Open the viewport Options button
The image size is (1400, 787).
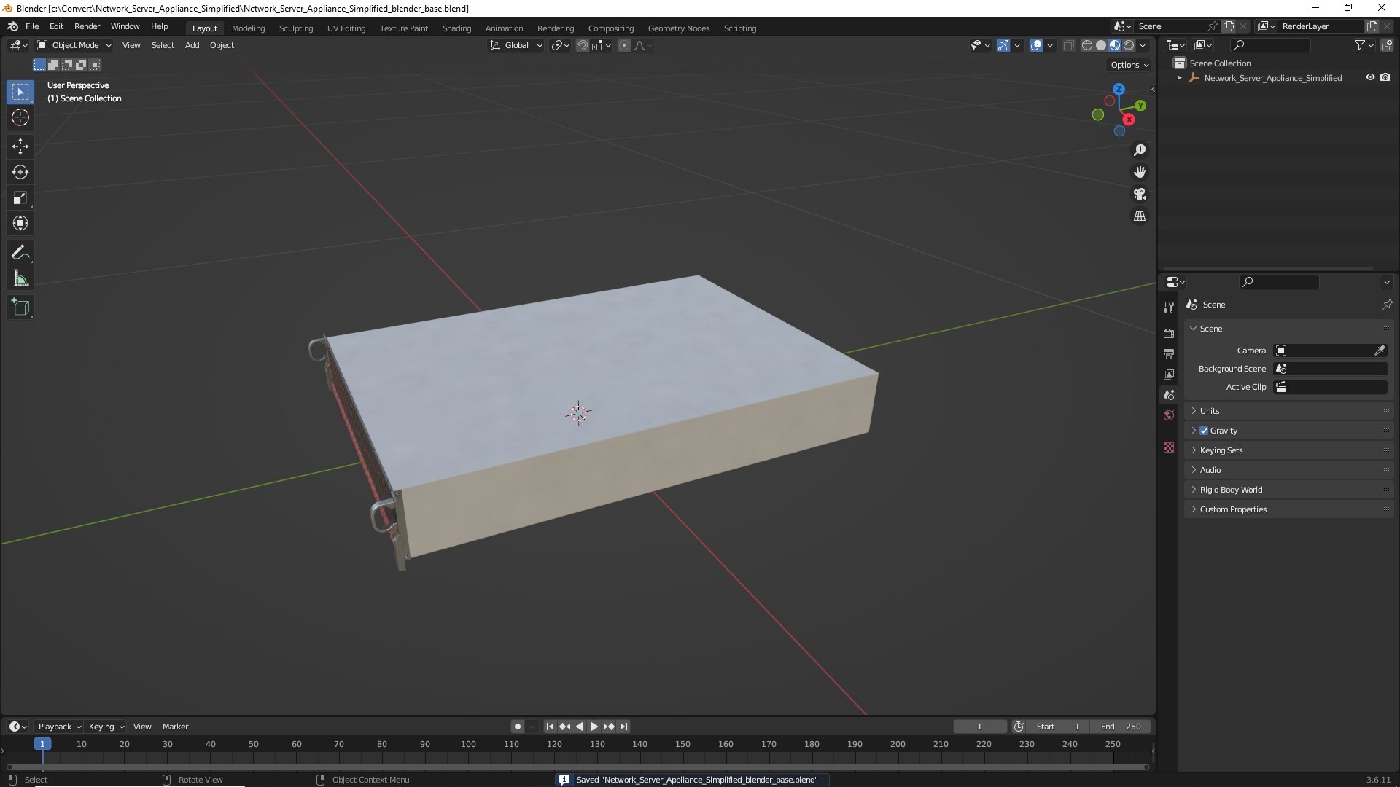pyautogui.click(x=1129, y=65)
